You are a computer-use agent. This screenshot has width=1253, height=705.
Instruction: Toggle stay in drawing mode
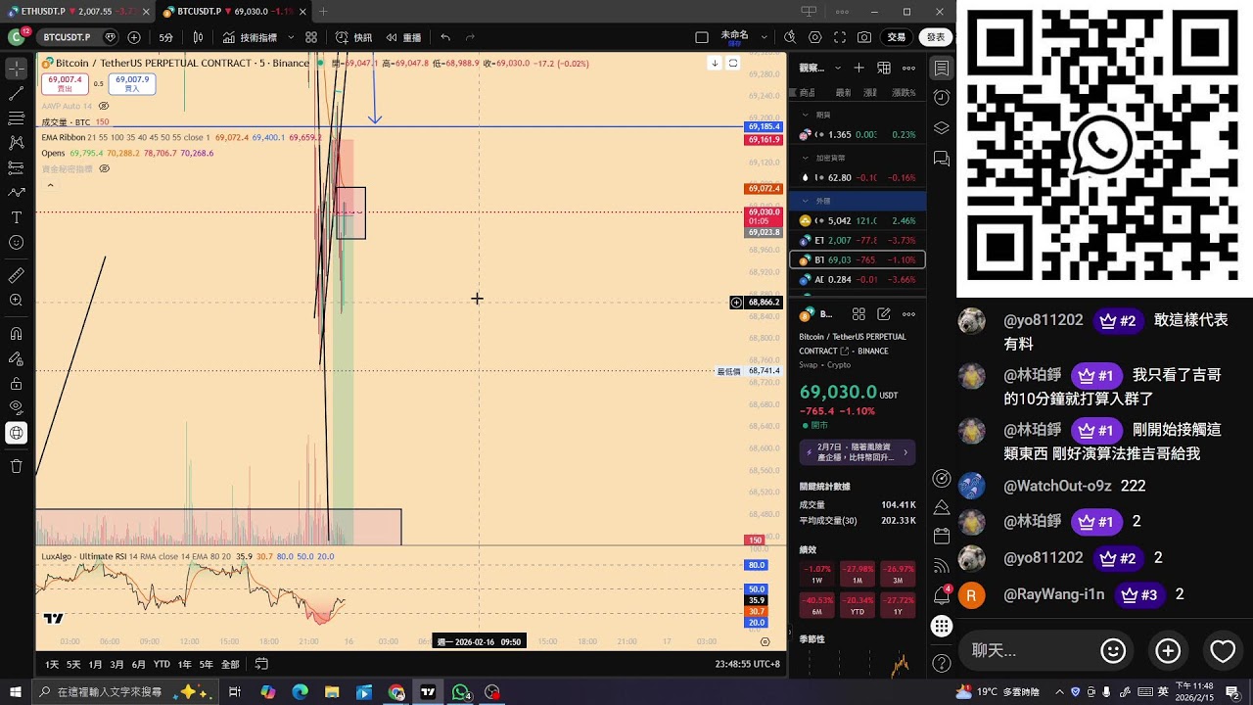click(16, 358)
